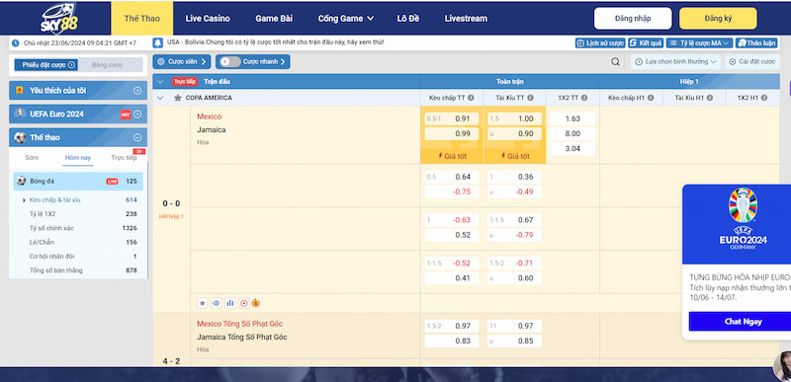Go to Lô Đề nav tab

tap(408, 19)
